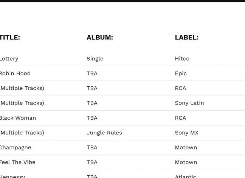Select the Atlantic label entry
Viewport: 245px width, 178px height.
[185, 176]
